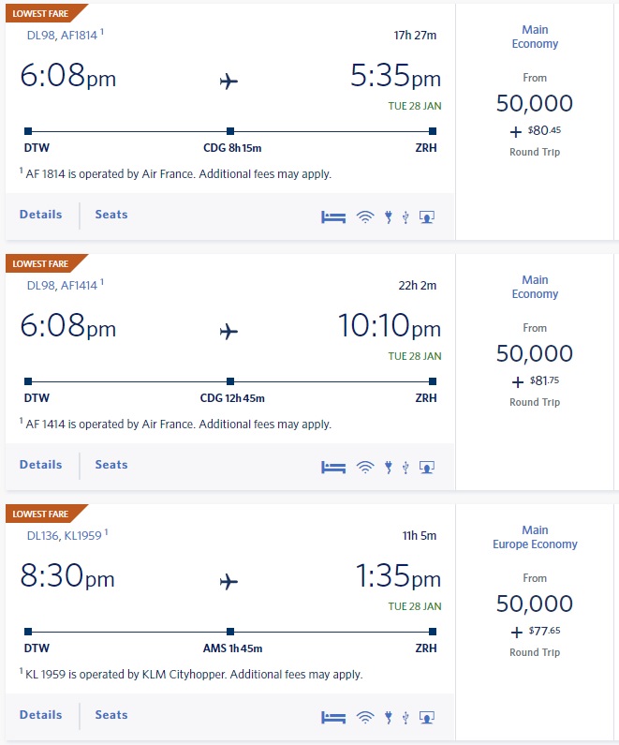Open Details for the DL98, AF1814 flight
The height and width of the screenshot is (745, 619).
[41, 215]
